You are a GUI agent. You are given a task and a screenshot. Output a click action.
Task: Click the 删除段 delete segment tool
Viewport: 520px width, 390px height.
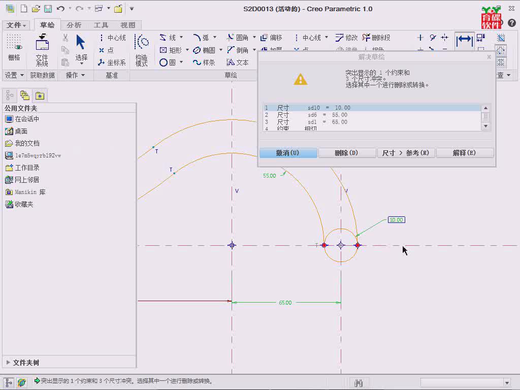click(376, 38)
